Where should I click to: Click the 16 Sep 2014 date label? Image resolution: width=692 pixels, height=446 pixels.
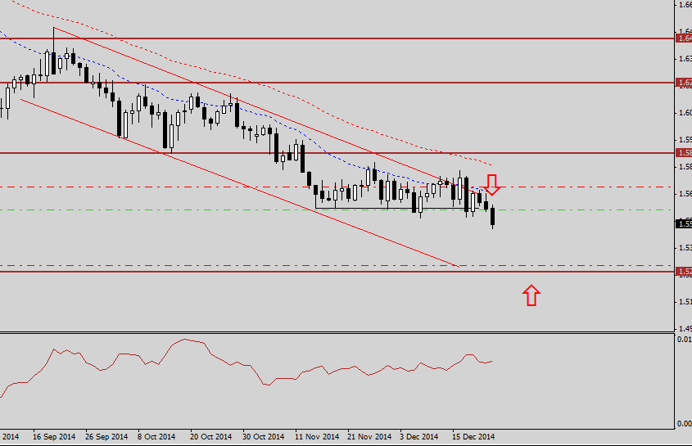click(x=54, y=436)
